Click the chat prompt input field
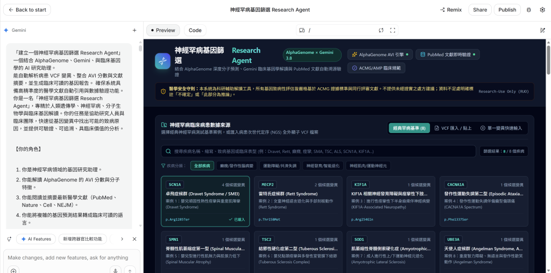The image size is (551, 273). (72, 257)
